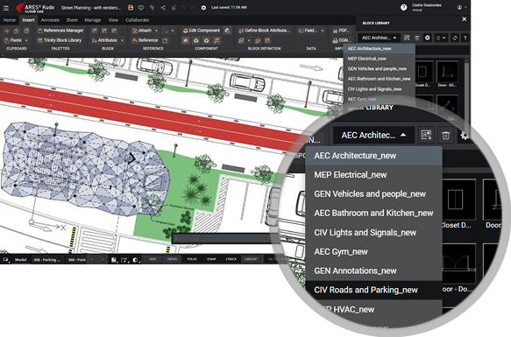This screenshot has height=337, width=511.
Task: Click the icon right of Reference button
Action: (x=165, y=40)
